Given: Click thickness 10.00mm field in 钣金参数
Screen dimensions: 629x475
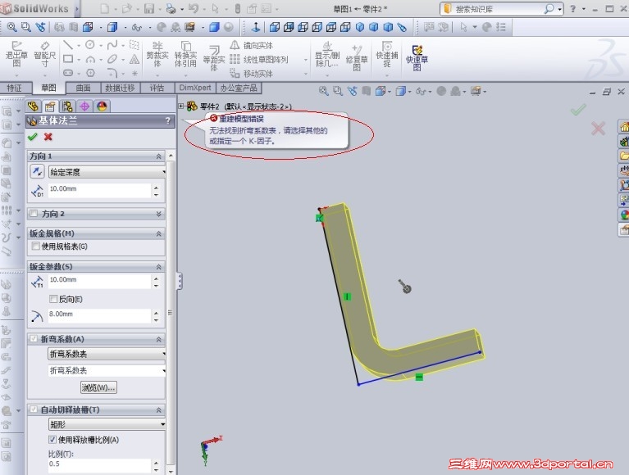Looking at the screenshot, I should [99, 280].
